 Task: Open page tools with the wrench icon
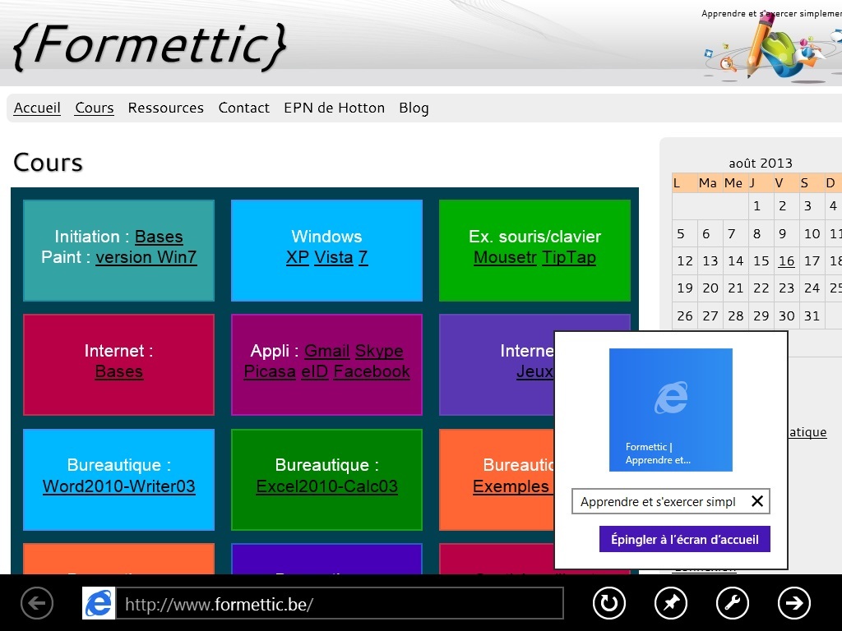(733, 603)
